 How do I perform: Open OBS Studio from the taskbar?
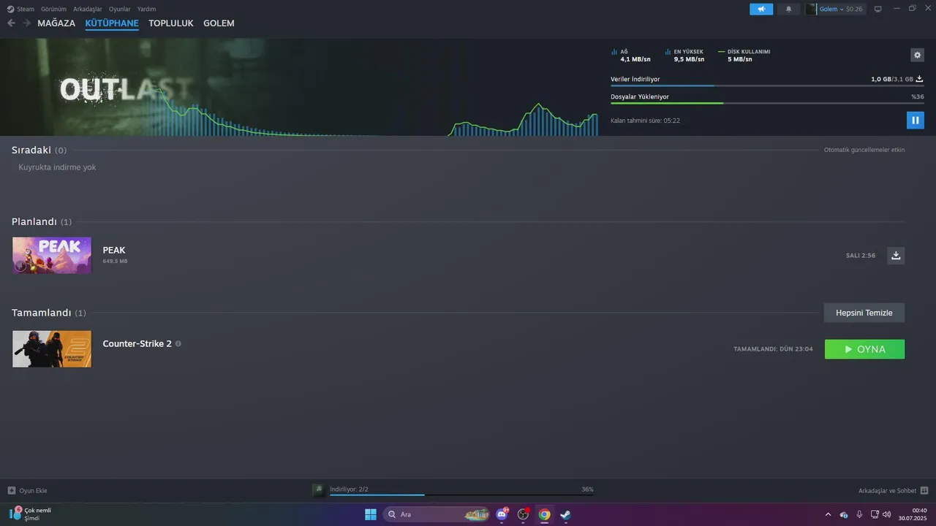click(523, 514)
